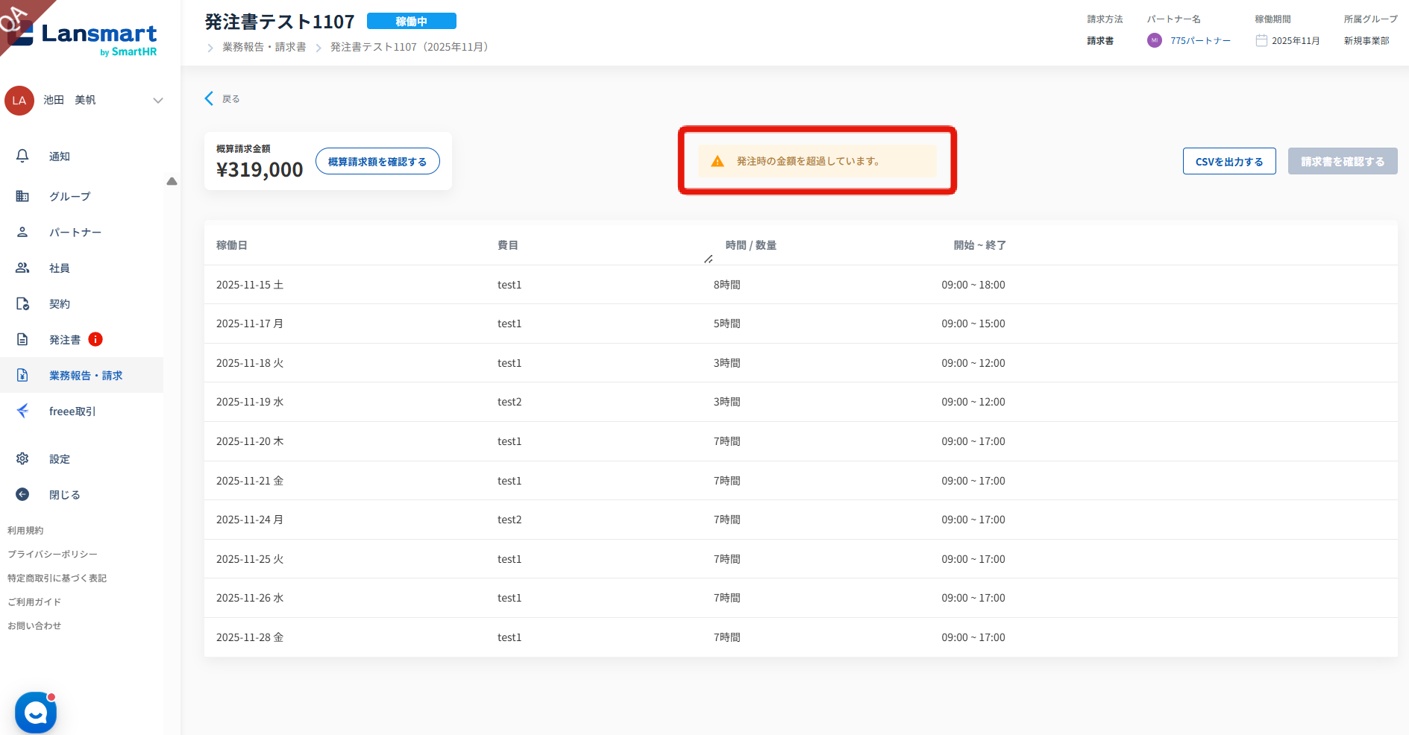Select the 2025-11-25 火 row date
1409x735 pixels.
click(x=250, y=559)
